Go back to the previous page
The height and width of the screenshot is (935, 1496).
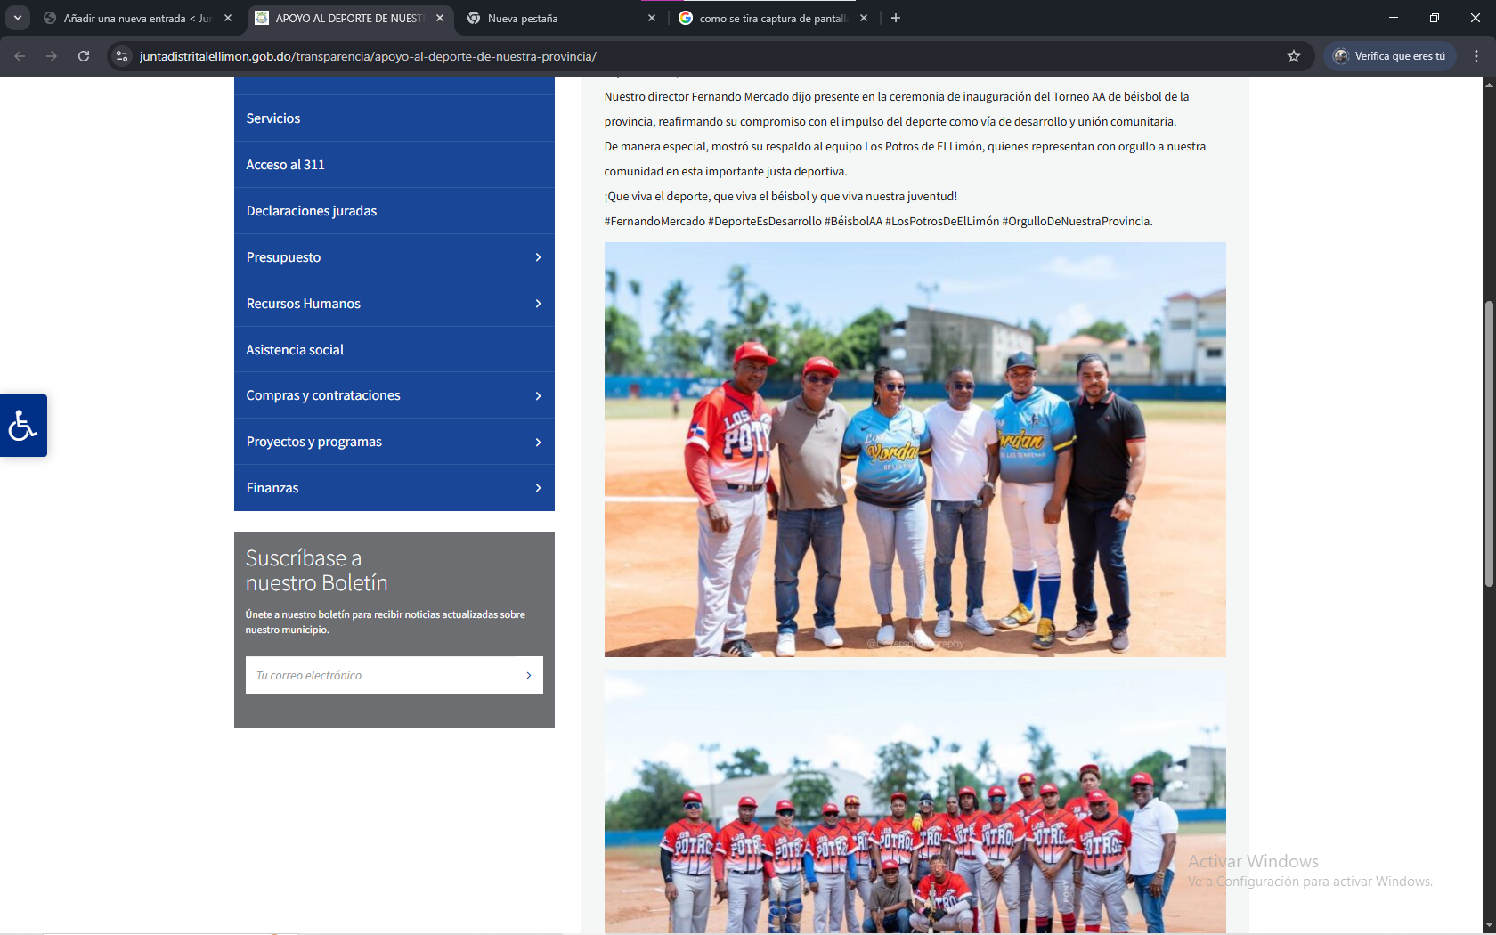pyautogui.click(x=20, y=56)
